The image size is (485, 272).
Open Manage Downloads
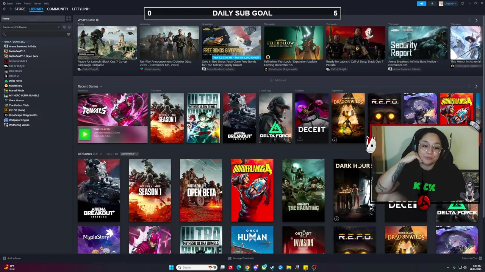(x=241, y=258)
